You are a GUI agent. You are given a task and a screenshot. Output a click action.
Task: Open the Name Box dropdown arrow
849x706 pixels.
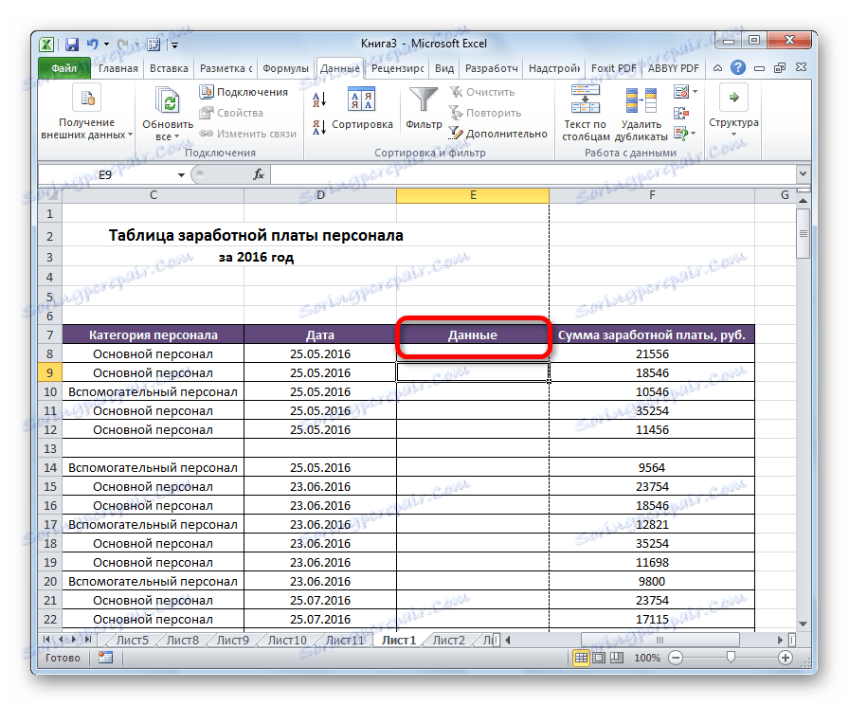pos(180,174)
